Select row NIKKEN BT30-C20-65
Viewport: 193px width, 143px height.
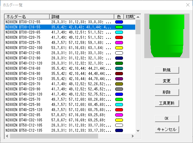70,32
